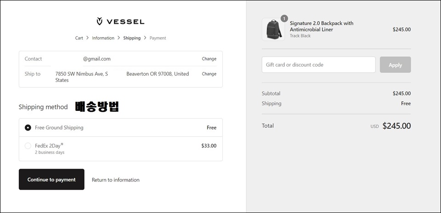The height and width of the screenshot is (213, 441).
Task: Select Free Ground Shipping radio button
Action: coord(28,128)
